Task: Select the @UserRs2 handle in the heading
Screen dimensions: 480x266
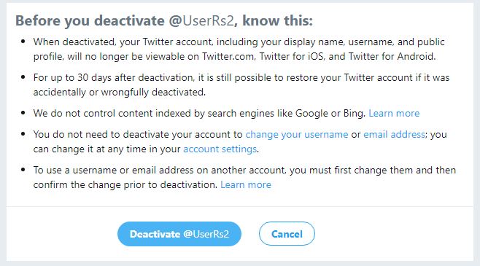Action: tap(201, 21)
